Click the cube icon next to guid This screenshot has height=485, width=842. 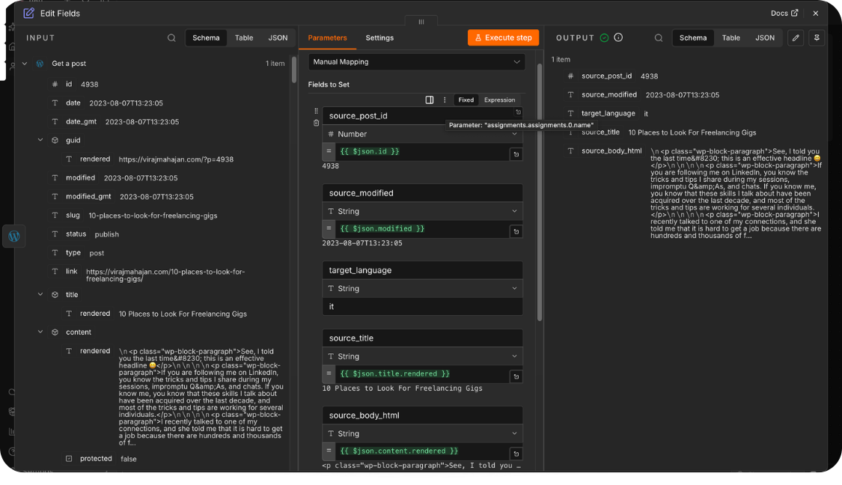[x=55, y=140]
